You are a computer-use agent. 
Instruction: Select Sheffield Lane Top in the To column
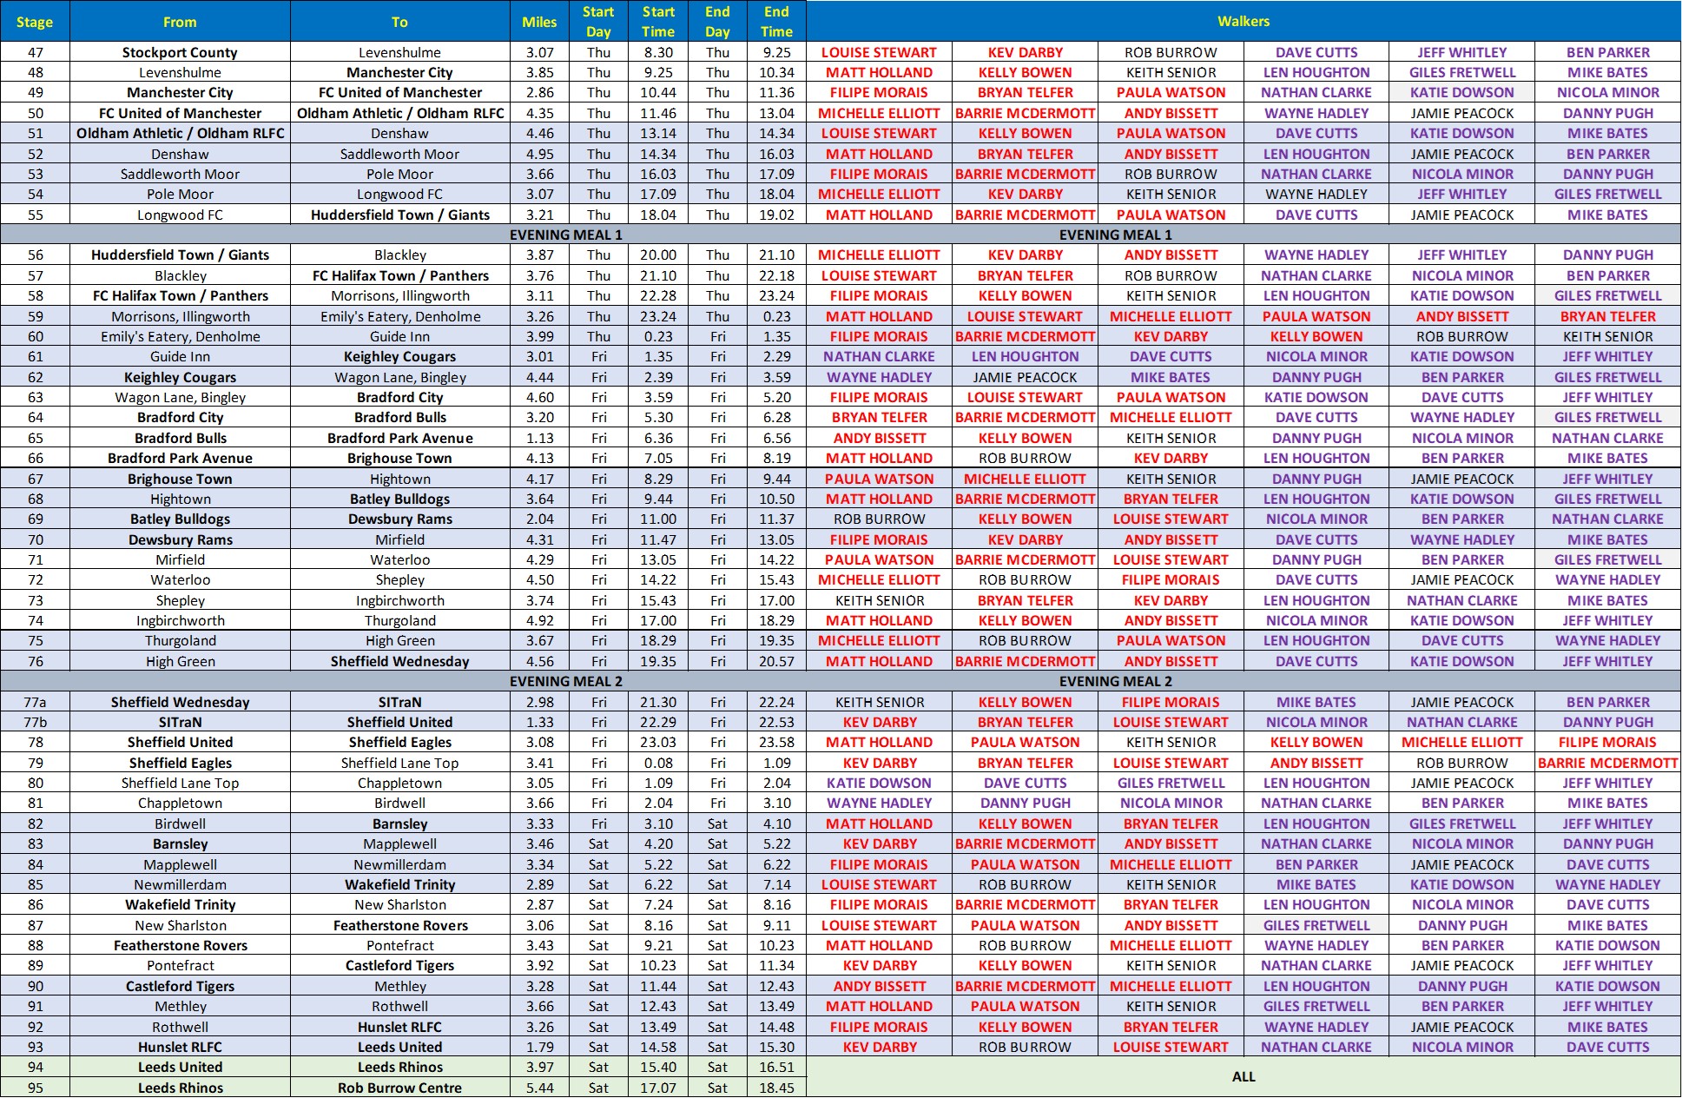click(x=399, y=763)
